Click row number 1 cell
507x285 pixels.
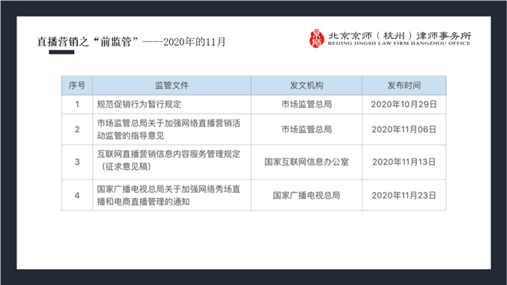click(77, 105)
